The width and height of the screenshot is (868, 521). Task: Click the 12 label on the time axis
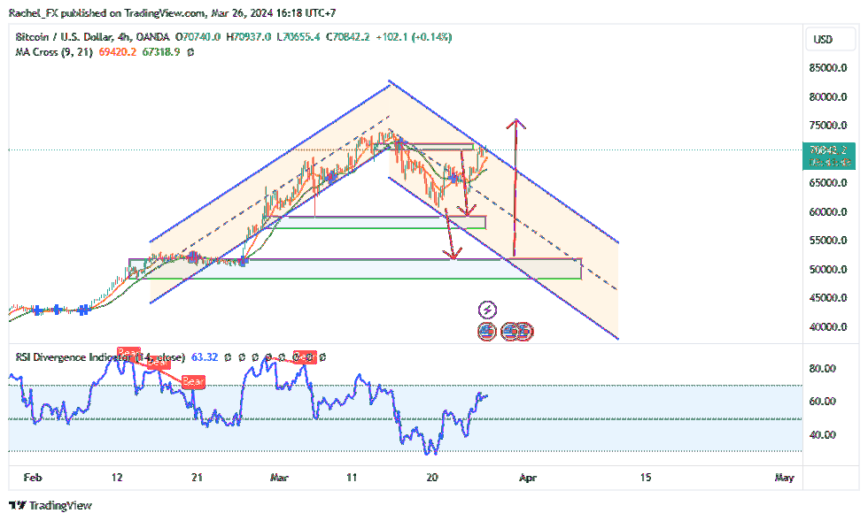click(x=117, y=478)
